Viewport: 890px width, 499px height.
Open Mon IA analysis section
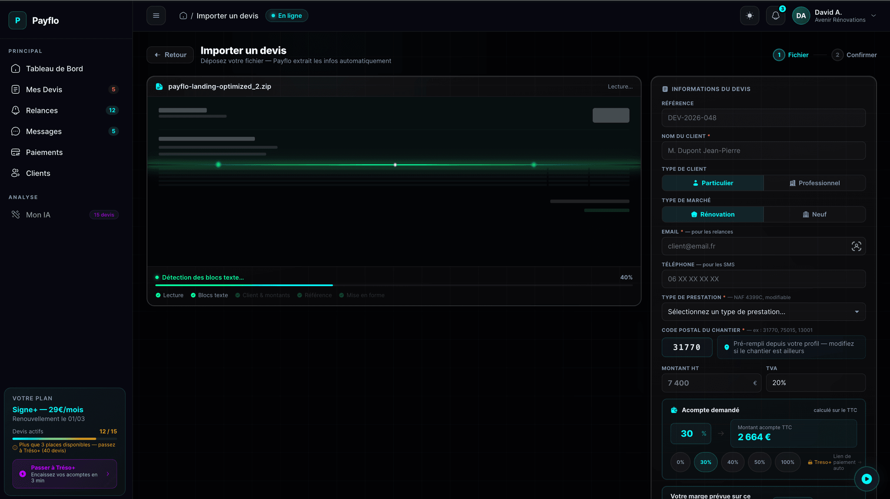pyautogui.click(x=65, y=215)
